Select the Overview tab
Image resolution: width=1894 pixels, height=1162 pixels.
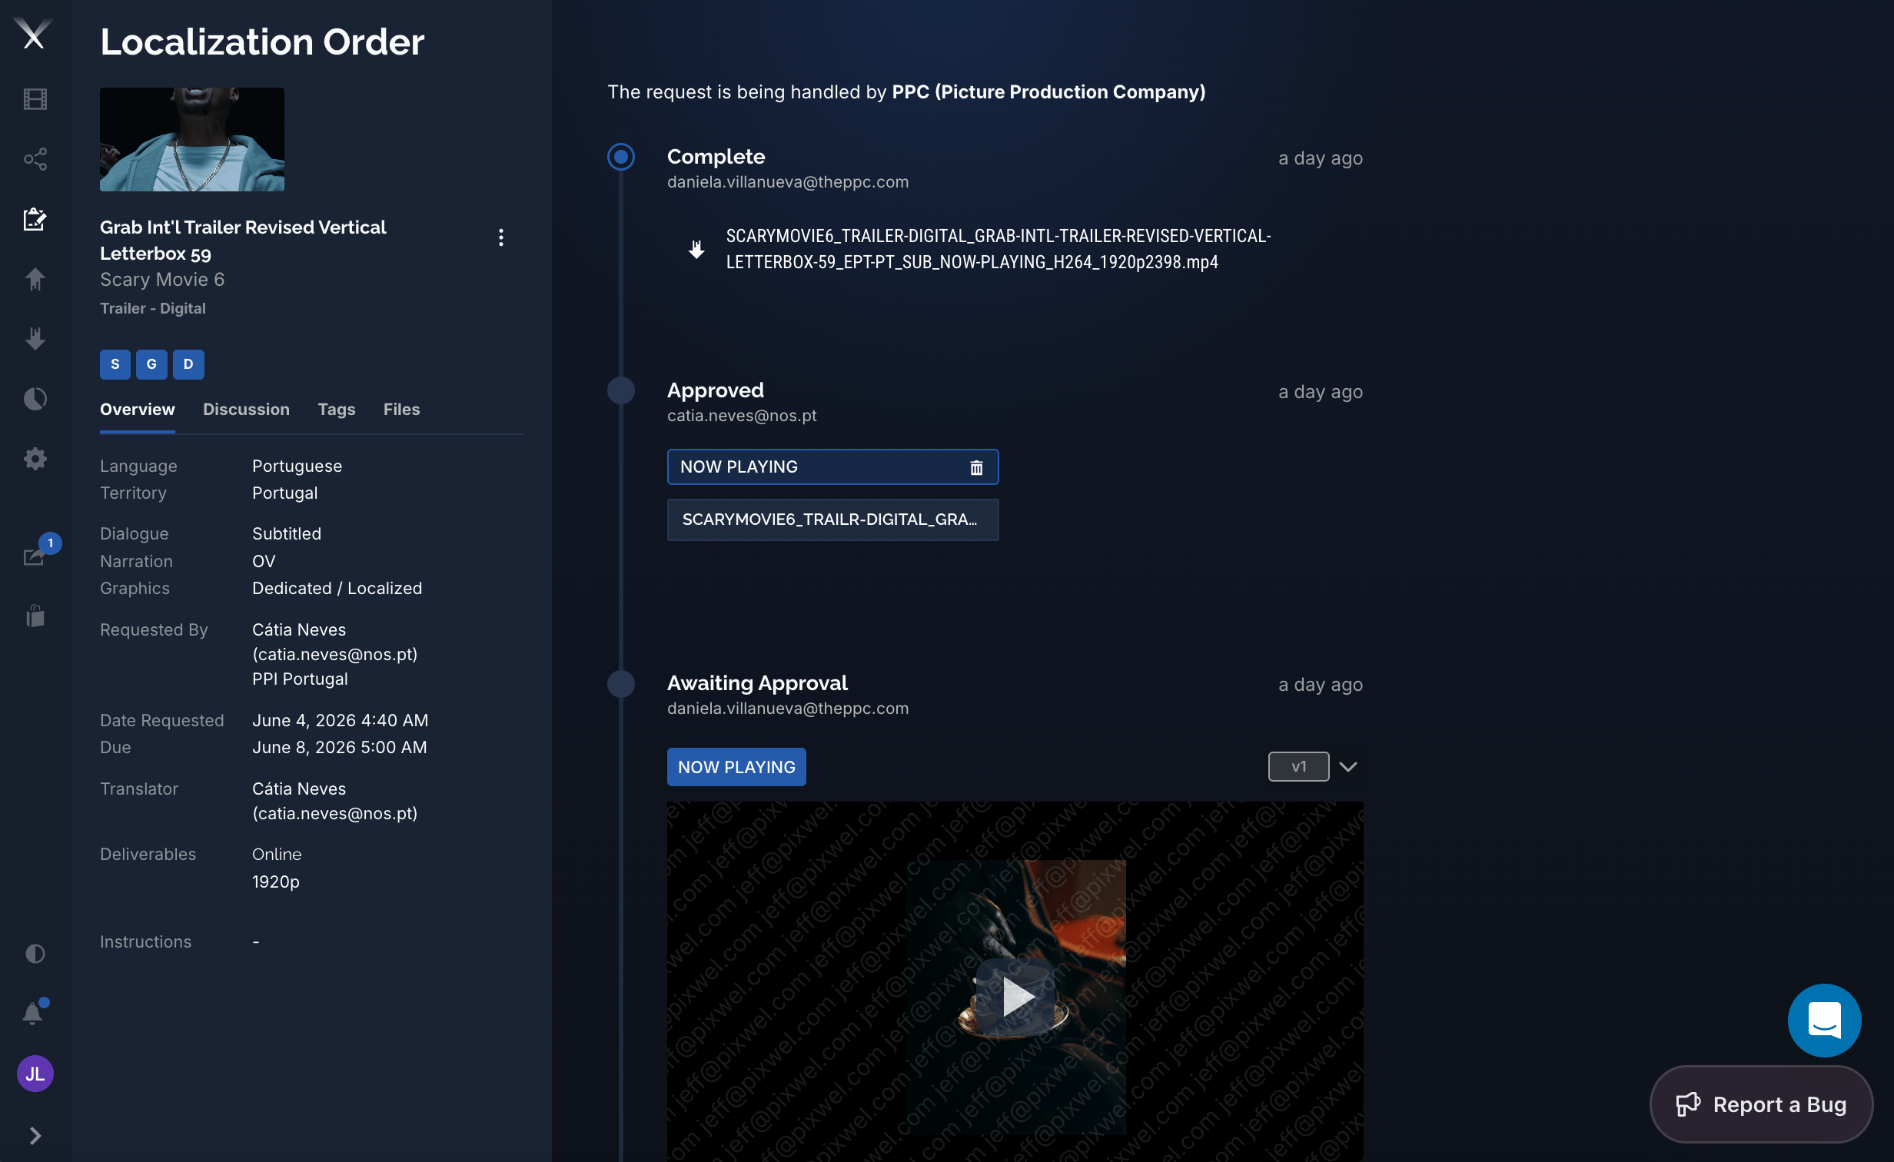click(x=137, y=410)
